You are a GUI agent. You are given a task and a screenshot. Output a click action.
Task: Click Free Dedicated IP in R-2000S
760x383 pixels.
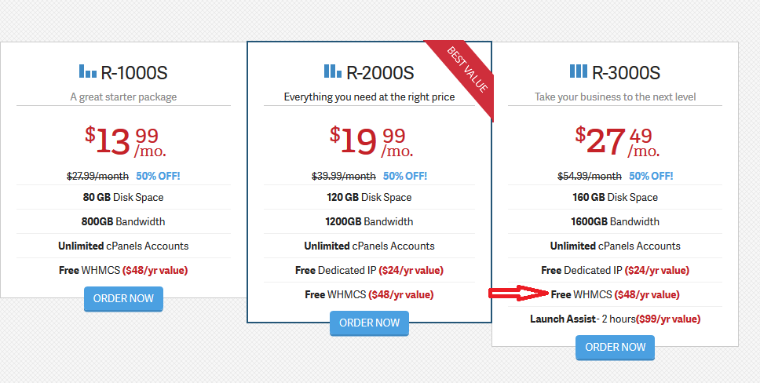(369, 270)
